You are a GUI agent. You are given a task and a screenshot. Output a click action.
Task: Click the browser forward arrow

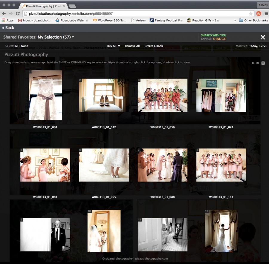pos(11,13)
